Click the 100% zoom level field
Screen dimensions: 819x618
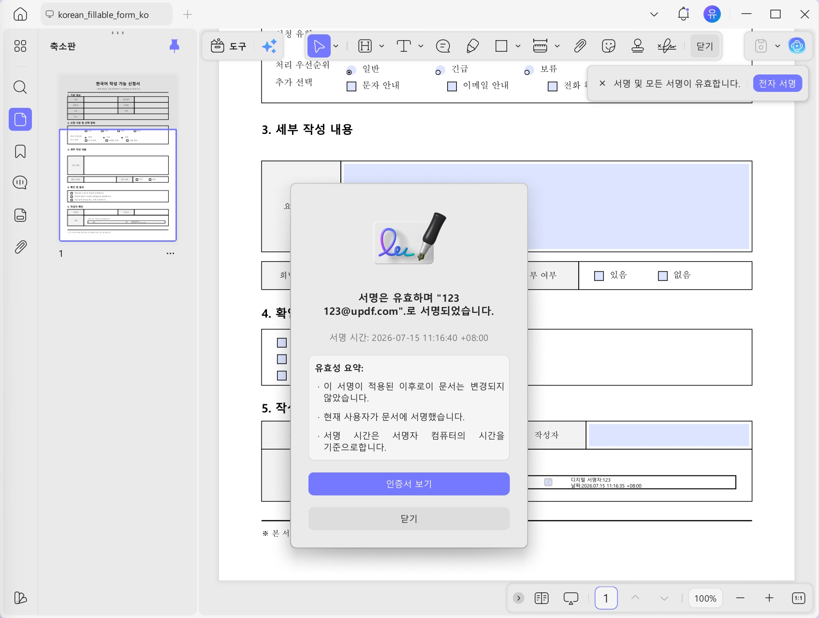click(x=705, y=598)
